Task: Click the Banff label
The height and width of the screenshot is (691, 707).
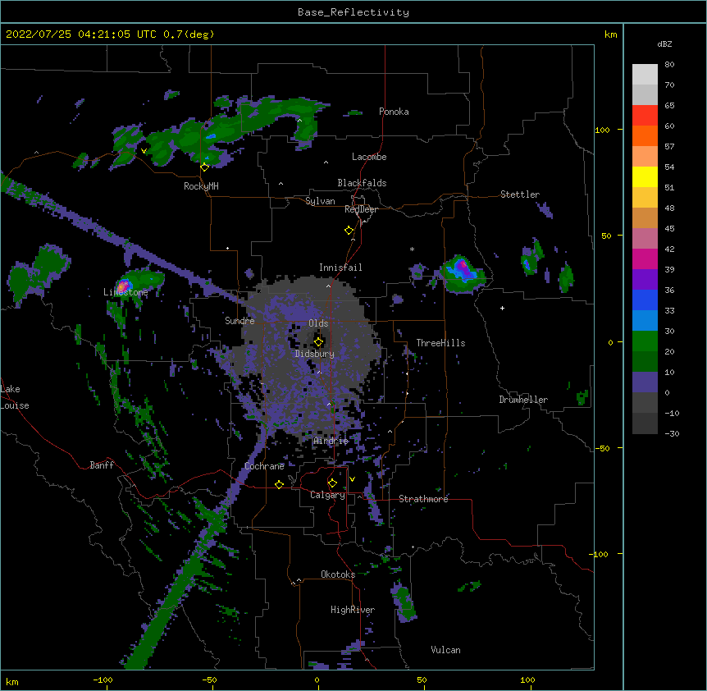Action: tap(102, 465)
